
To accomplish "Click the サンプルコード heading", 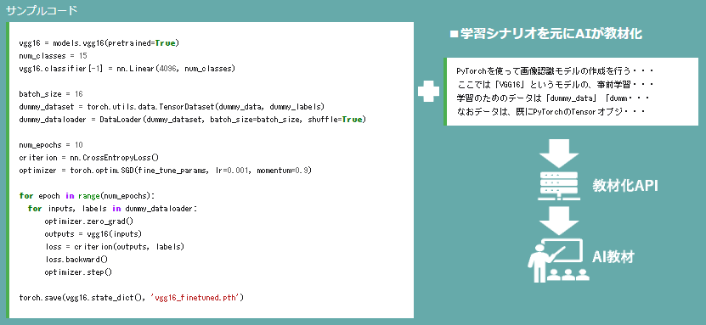I will [42, 11].
